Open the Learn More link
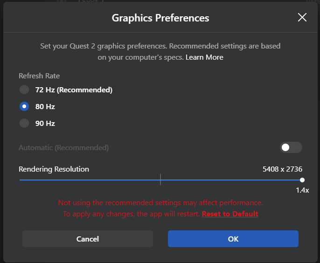The width and height of the screenshot is (320, 263). [204, 57]
